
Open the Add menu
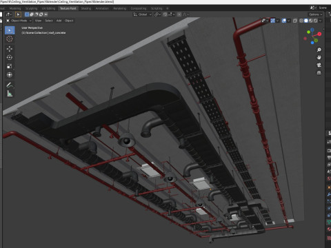(x=59, y=21)
